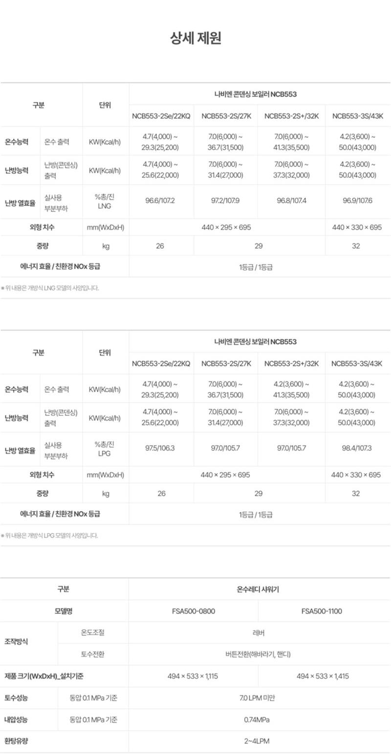Select weight '32' in the LPG table
391x754 pixels.
[356, 494]
